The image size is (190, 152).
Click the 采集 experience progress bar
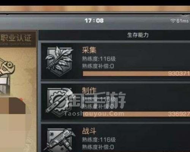click(x=136, y=74)
